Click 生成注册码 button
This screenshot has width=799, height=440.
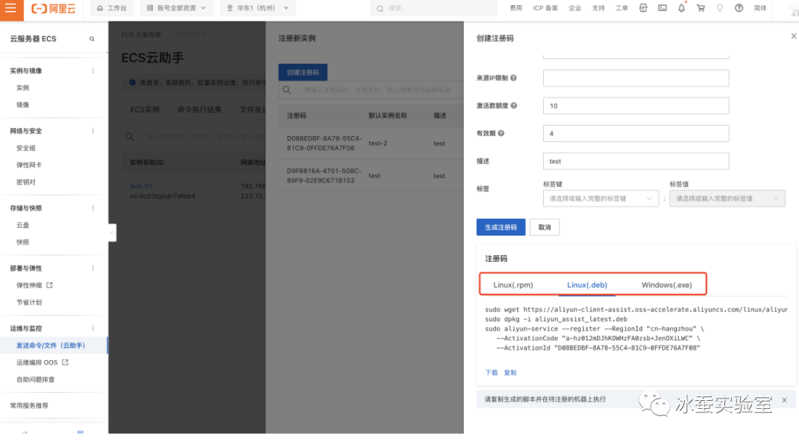501,227
